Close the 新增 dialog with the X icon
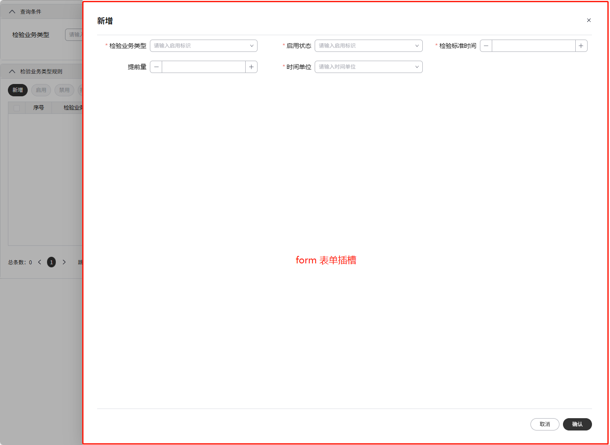 click(x=588, y=20)
